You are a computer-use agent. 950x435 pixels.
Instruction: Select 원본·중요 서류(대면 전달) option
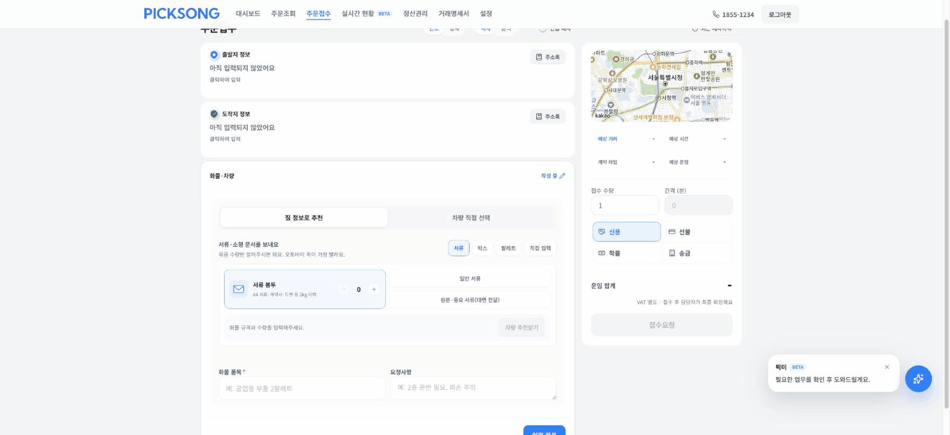click(470, 300)
